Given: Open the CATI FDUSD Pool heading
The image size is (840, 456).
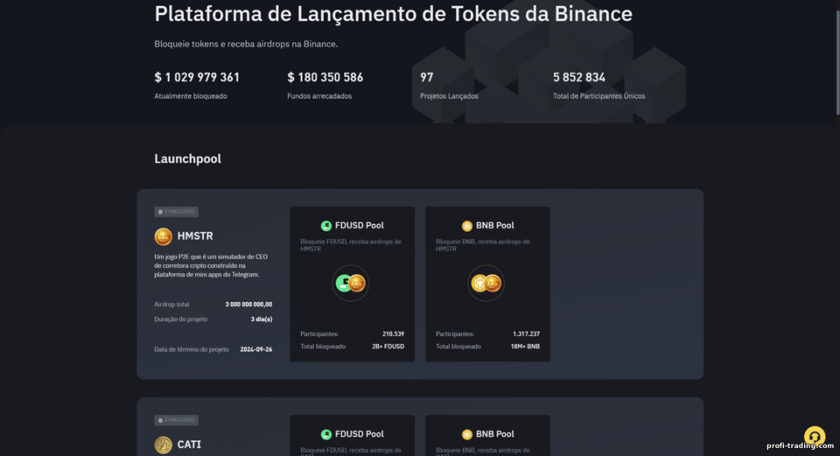Looking at the screenshot, I should [x=360, y=434].
